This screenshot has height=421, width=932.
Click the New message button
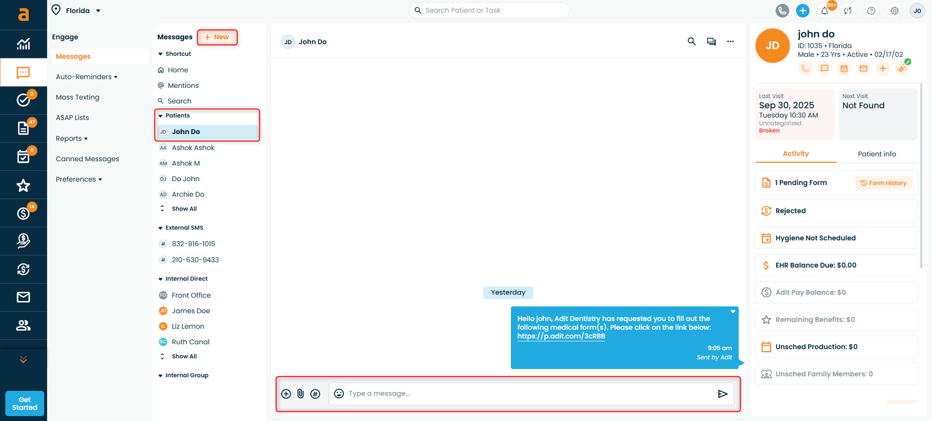(217, 37)
